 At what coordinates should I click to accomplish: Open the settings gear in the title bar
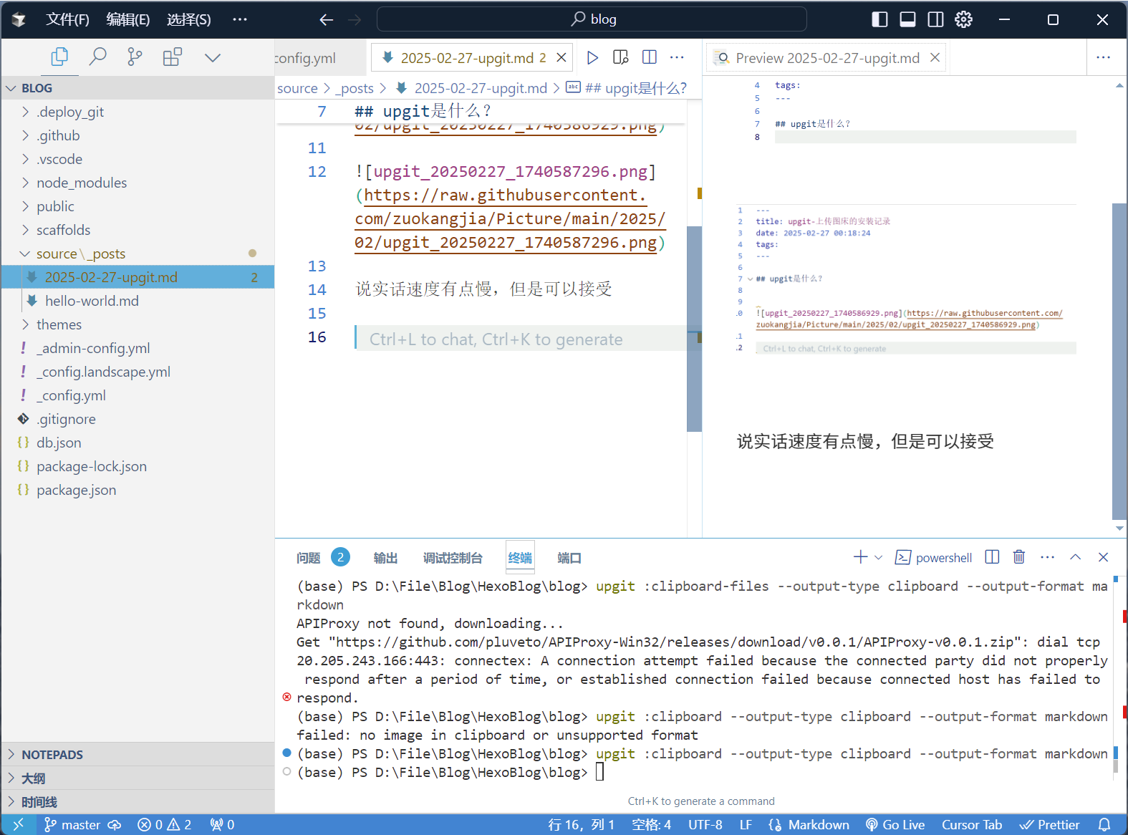pyautogui.click(x=963, y=19)
